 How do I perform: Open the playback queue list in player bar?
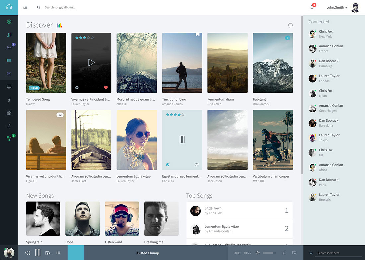pos(59,253)
